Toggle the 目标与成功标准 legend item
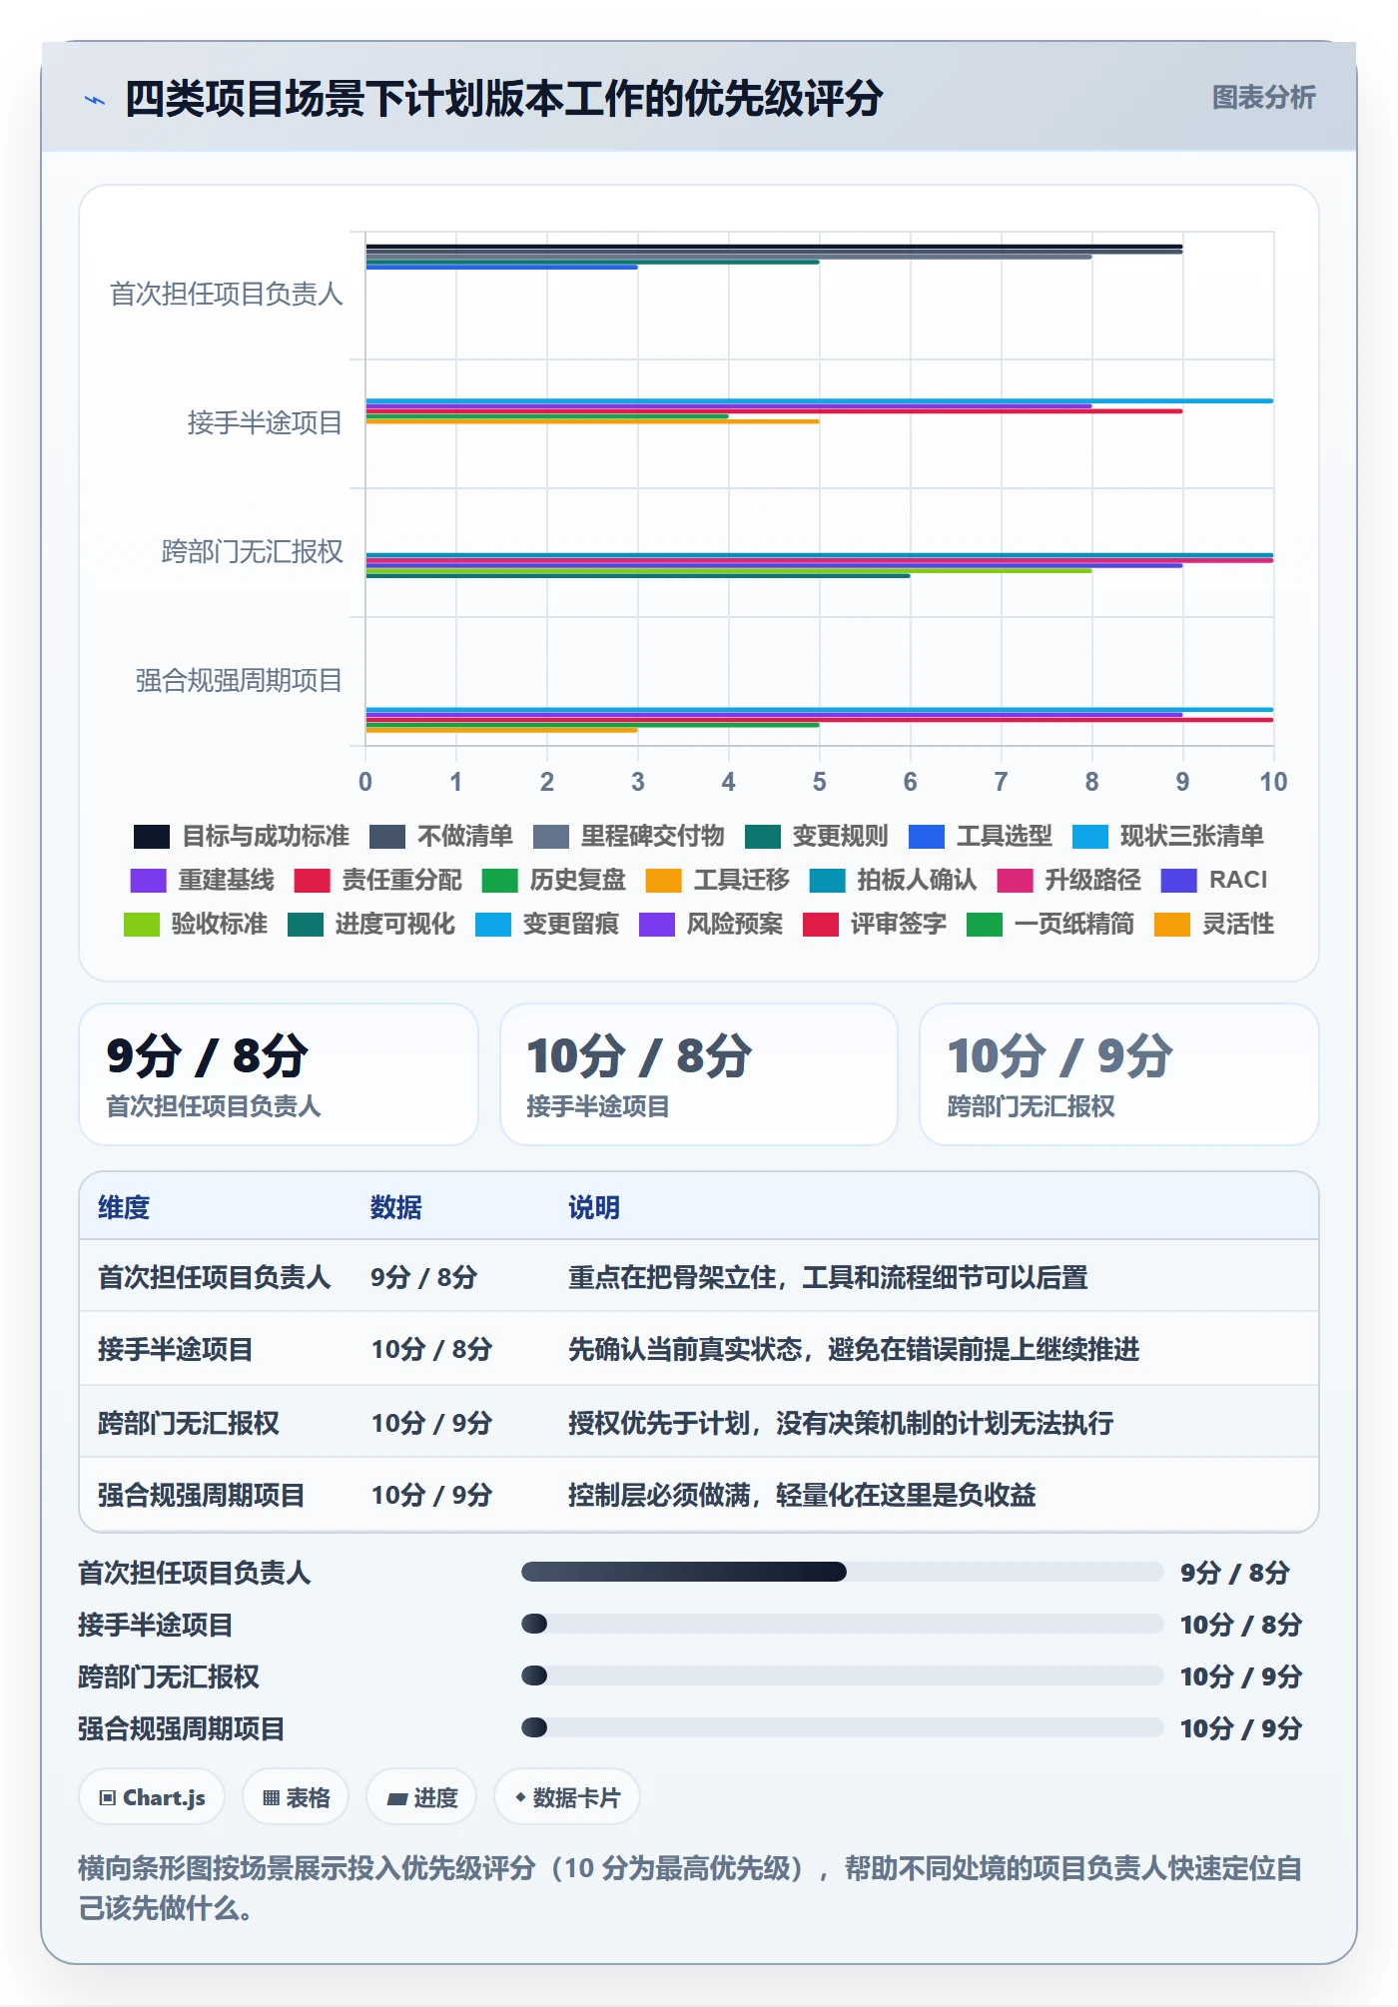 point(242,836)
